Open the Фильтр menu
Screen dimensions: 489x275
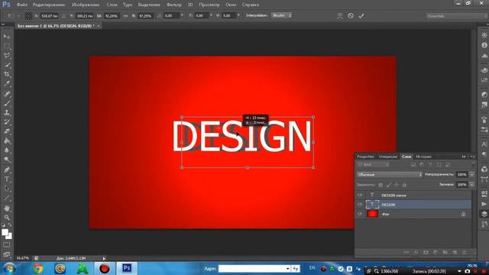tap(174, 5)
